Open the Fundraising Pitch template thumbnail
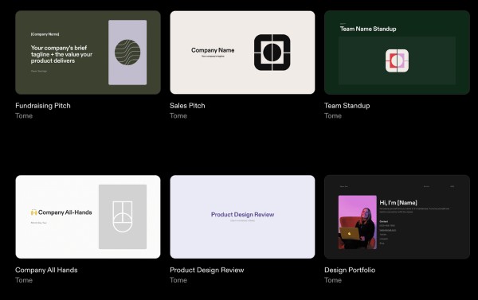The image size is (478, 300). 88,53
